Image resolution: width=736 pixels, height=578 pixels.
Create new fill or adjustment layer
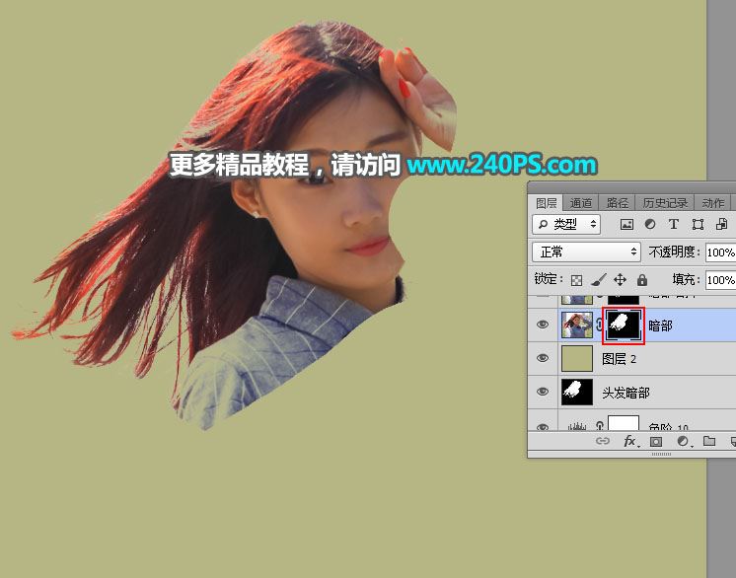pyautogui.click(x=683, y=441)
